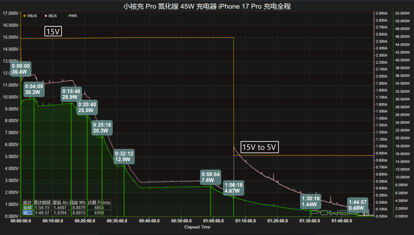Screen dimensions: 414x235
Task: Click the 累计时间 column header
Action: point(42,202)
